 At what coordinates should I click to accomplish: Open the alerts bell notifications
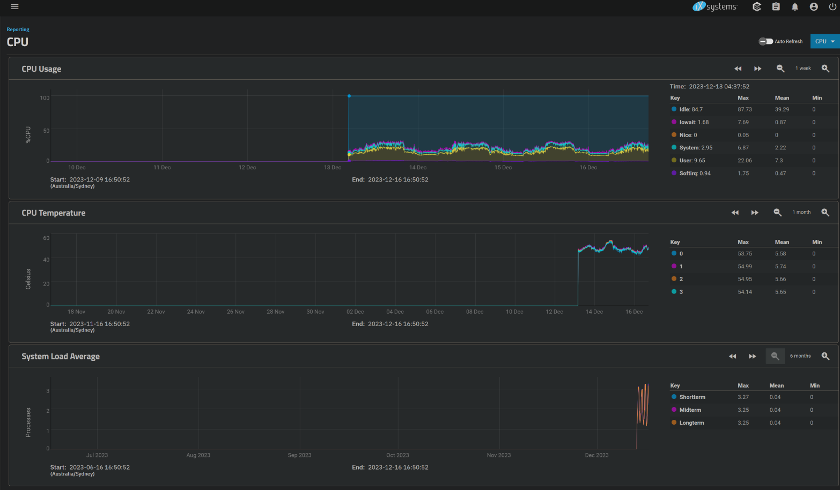point(795,7)
